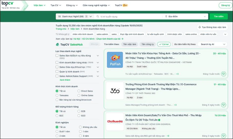Open the Việc làm menu
The width and height of the screenshot is (233, 139).
pyautogui.click(x=39, y=5)
